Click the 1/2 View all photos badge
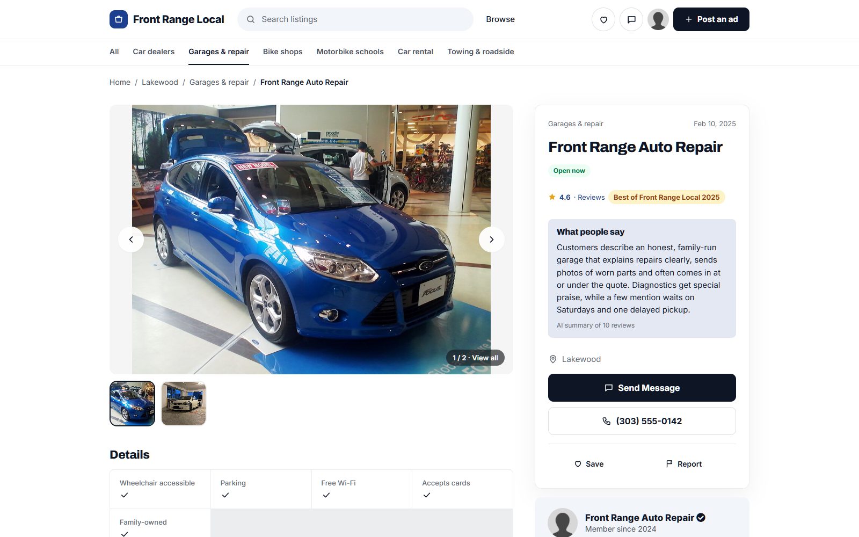 tap(475, 358)
